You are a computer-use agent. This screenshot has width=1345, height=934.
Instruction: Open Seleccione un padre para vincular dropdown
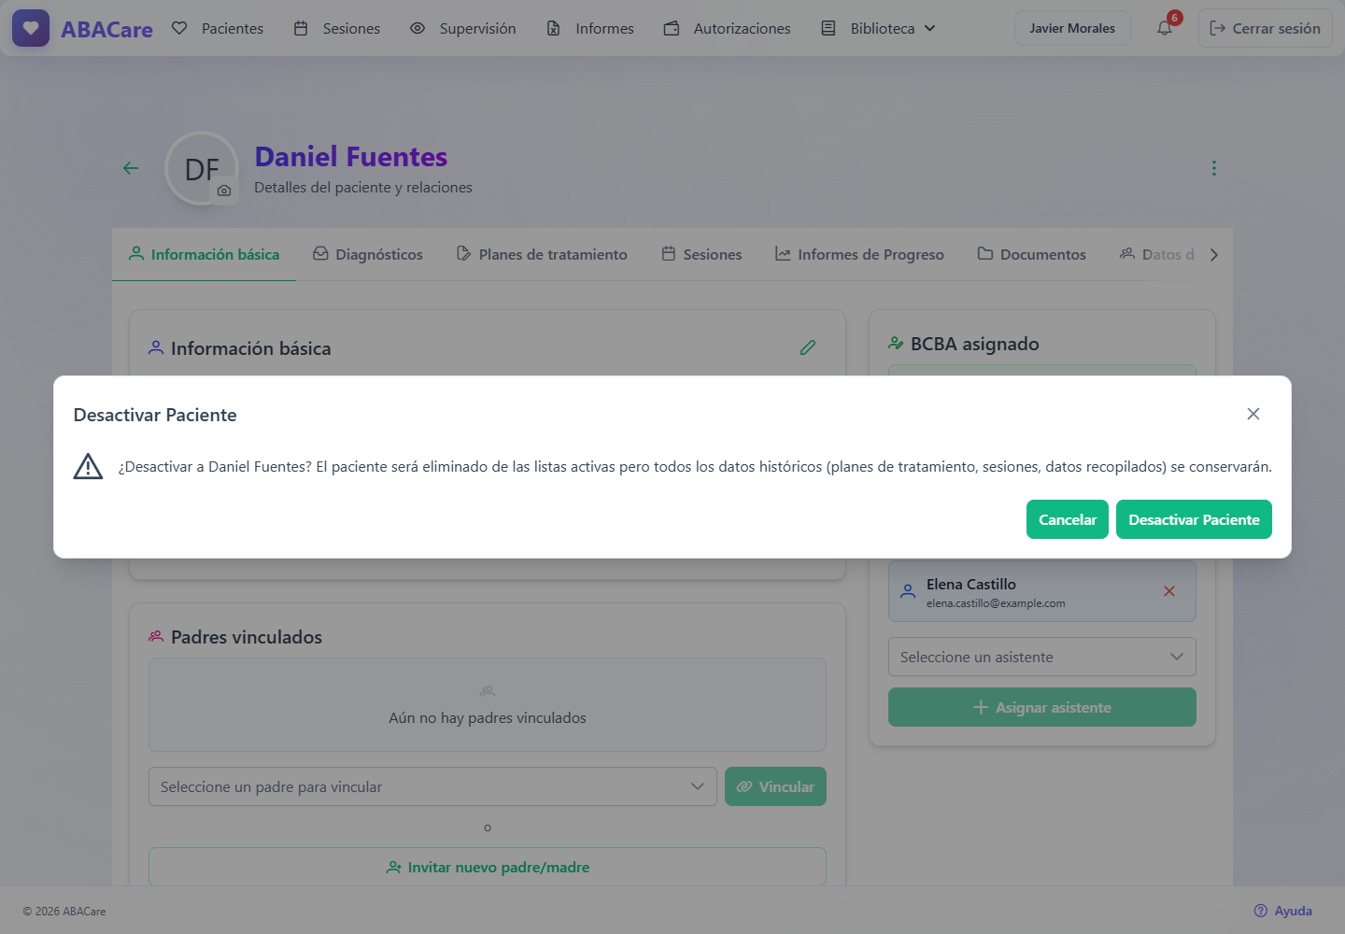(x=432, y=786)
